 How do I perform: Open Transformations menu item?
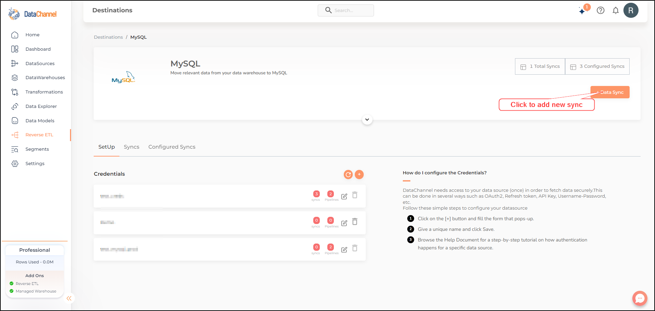tap(44, 92)
